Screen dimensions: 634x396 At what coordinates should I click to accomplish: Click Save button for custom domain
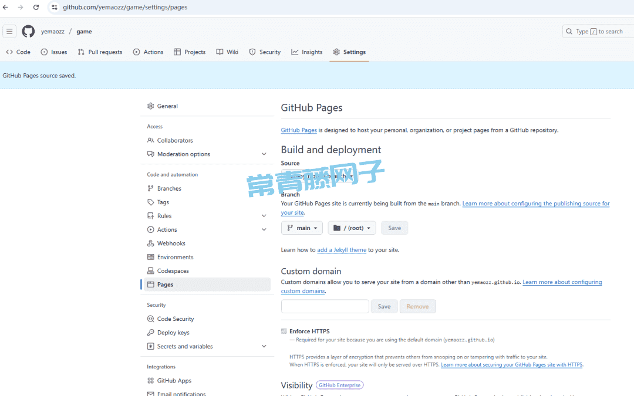coord(384,306)
